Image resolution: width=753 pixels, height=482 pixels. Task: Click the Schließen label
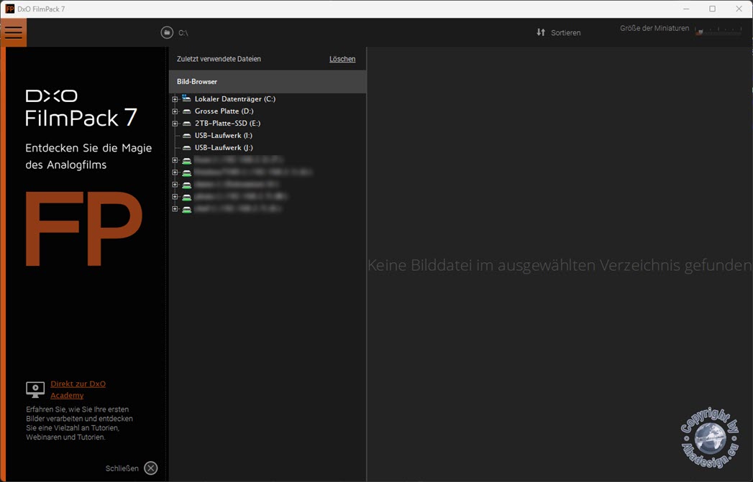(122, 468)
